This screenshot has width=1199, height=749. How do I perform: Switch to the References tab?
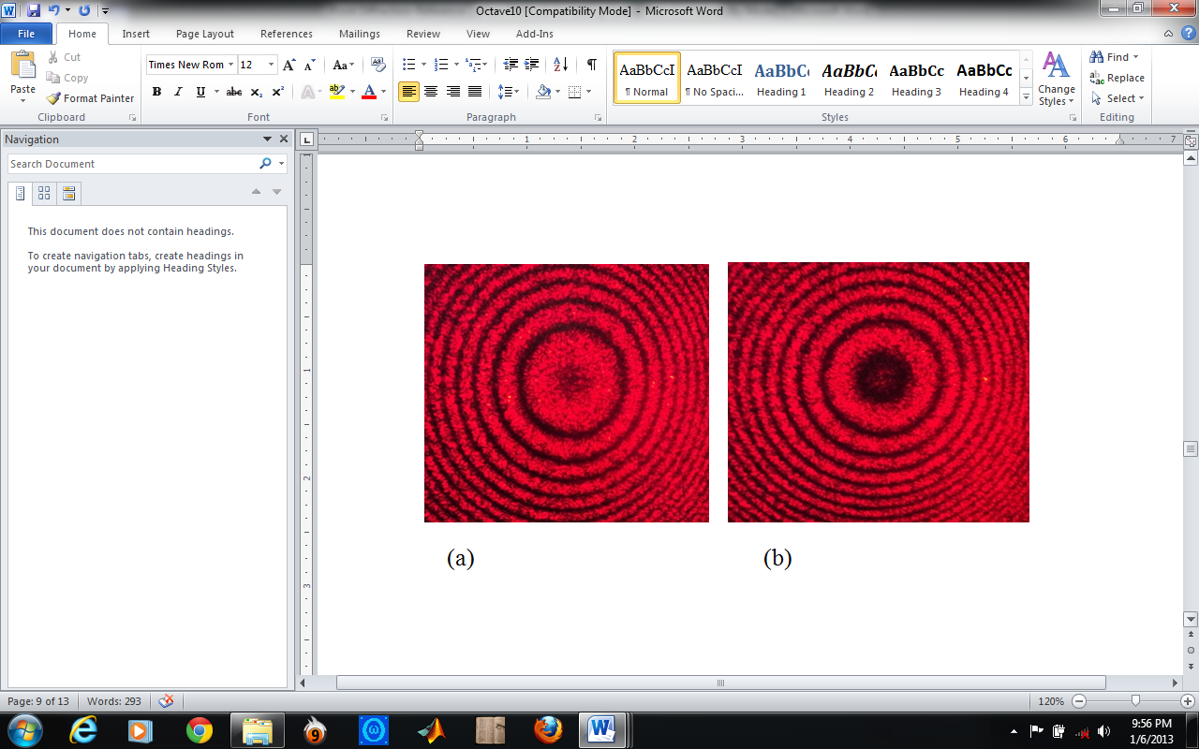point(287,34)
